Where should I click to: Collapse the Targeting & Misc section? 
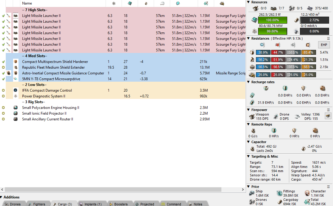click(x=248, y=156)
